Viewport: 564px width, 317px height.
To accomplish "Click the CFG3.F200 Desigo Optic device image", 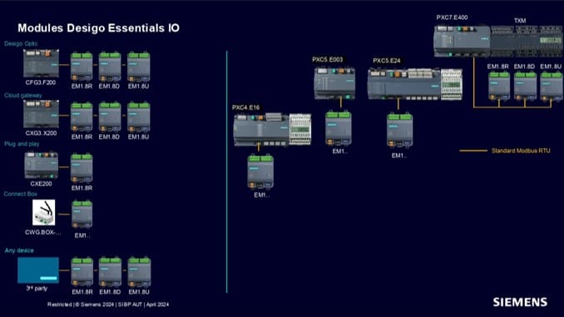I will pos(41,63).
